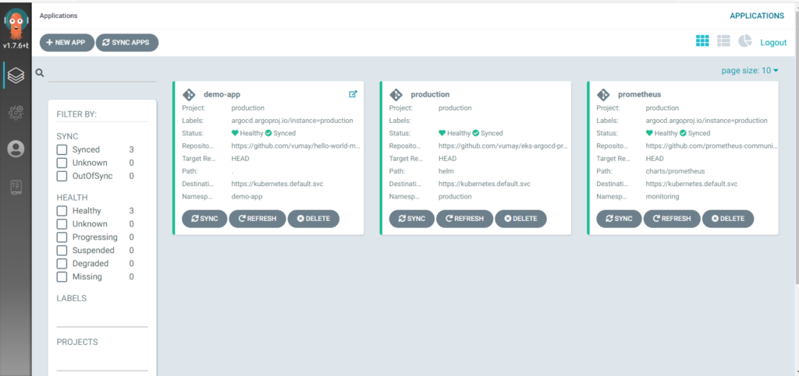Open User Info icon in sidebar
The width and height of the screenshot is (799, 376).
pos(16,149)
